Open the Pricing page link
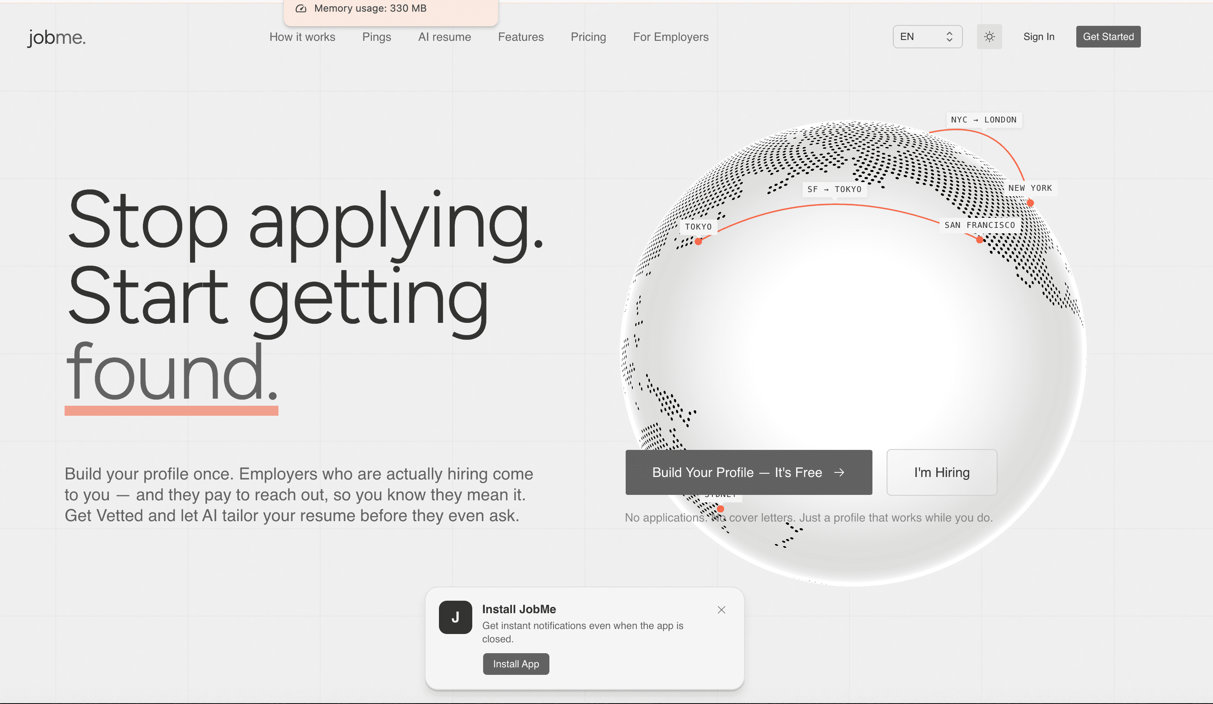This screenshot has height=704, width=1213. pos(588,37)
